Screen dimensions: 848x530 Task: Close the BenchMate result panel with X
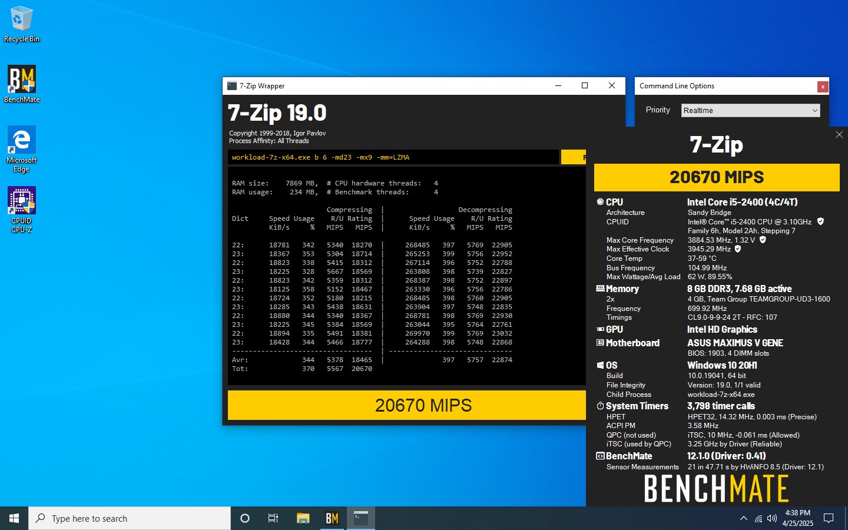point(839,135)
